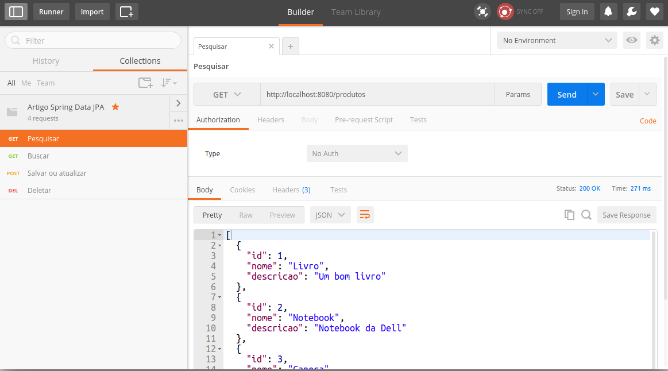Open wrench settings icon
The width and height of the screenshot is (668, 371).
click(x=631, y=11)
